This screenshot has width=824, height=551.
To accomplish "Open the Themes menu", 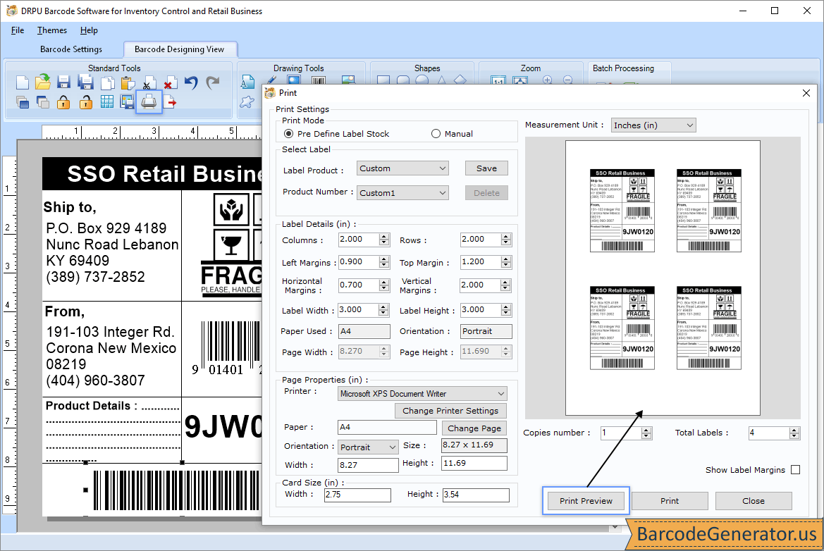I will 51,30.
